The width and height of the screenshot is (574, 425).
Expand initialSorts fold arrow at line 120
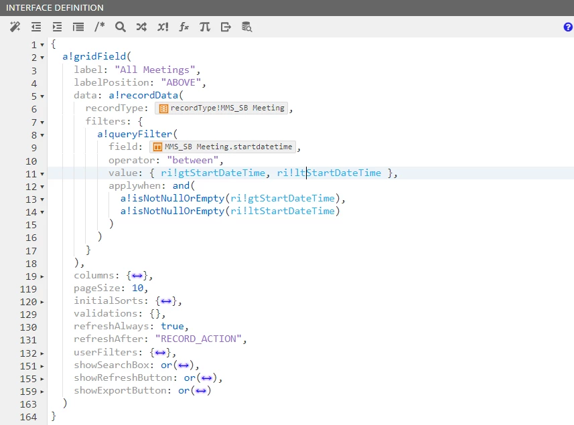(42, 302)
